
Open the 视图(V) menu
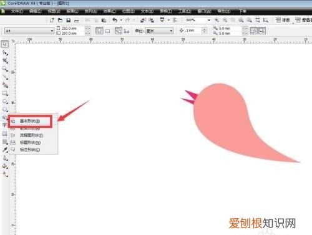54,11
